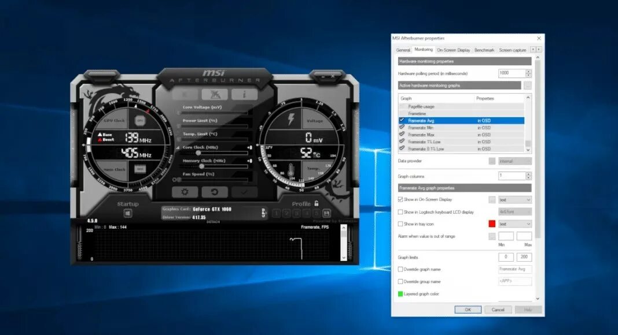Pick the red tray icon color swatch

pyautogui.click(x=492, y=224)
